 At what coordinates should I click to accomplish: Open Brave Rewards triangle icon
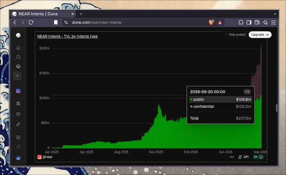[x=220, y=22]
